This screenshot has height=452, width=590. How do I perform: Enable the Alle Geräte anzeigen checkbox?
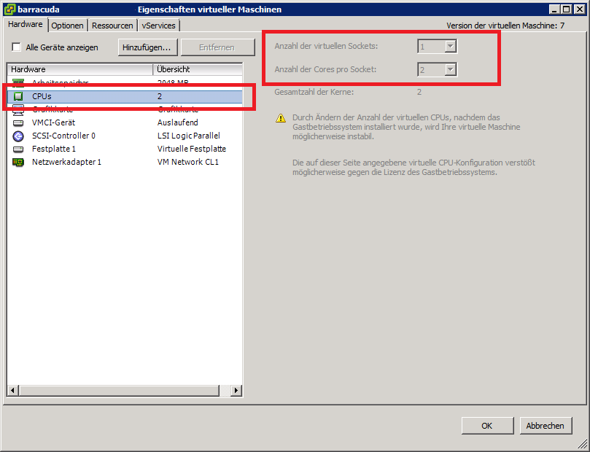click(16, 47)
